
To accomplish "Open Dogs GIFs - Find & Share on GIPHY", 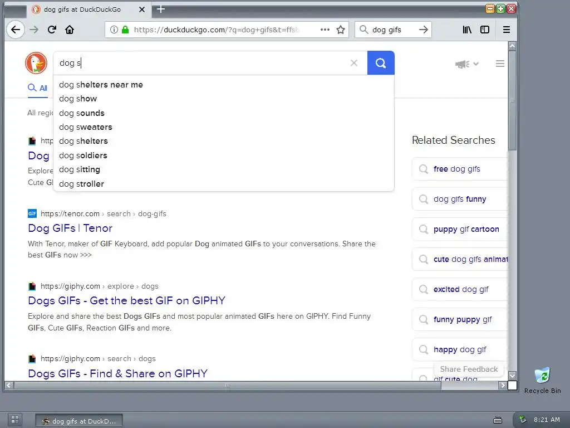I will coord(118,373).
